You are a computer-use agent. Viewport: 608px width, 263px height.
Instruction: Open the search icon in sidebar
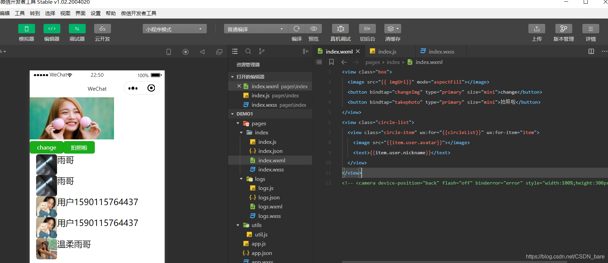[x=248, y=52]
